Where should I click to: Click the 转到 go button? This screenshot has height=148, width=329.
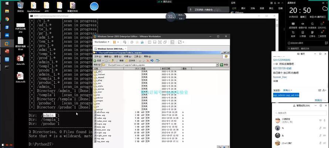[224, 65]
